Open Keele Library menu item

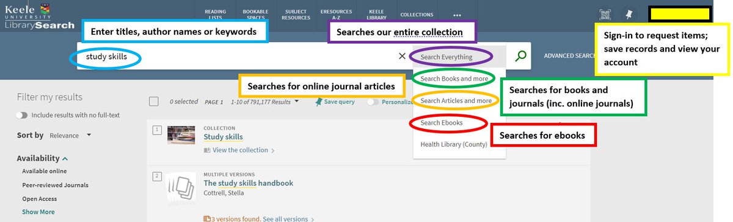[377, 15]
